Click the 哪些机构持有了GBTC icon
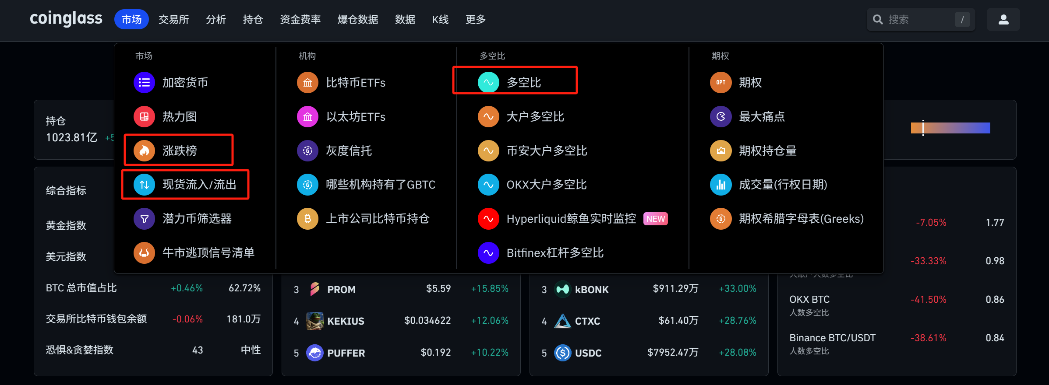 pos(307,185)
